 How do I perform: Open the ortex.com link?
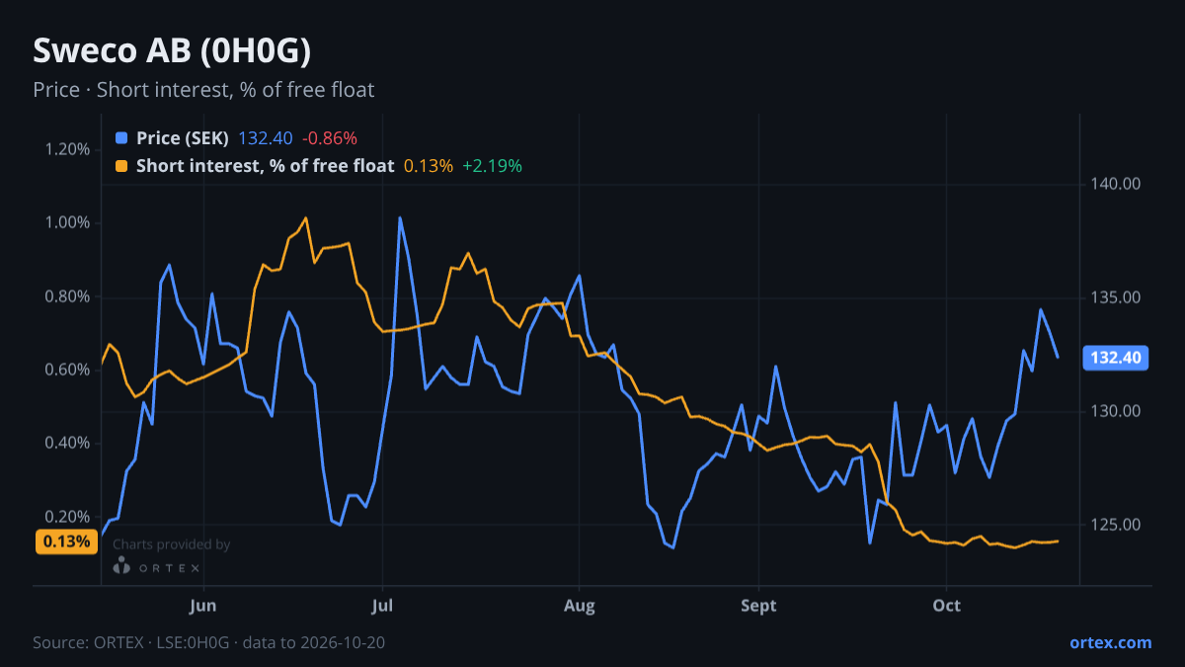[1111, 642]
